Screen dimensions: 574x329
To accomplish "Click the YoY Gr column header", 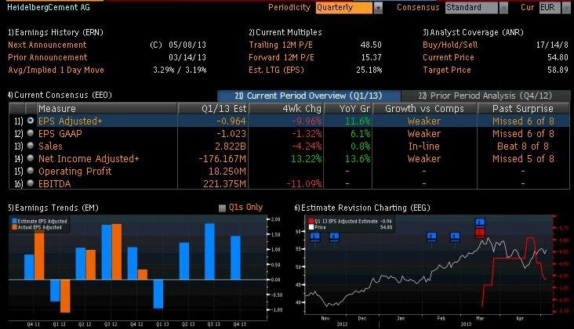I will pyautogui.click(x=348, y=109).
